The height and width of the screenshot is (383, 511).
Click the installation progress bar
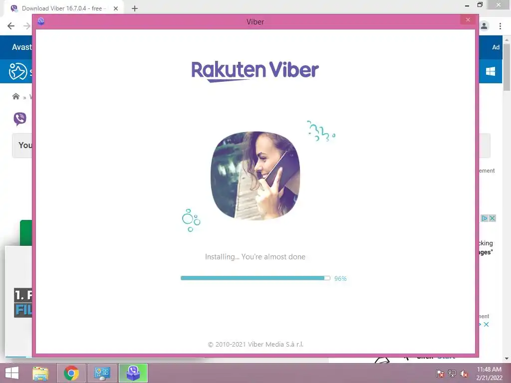(x=255, y=278)
